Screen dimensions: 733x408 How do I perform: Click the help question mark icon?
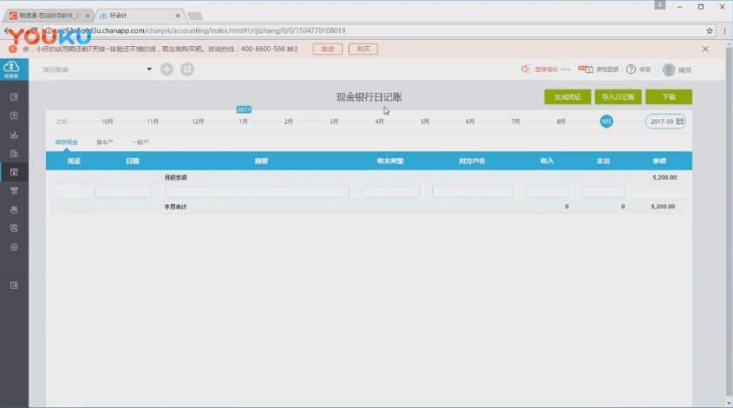pos(631,69)
